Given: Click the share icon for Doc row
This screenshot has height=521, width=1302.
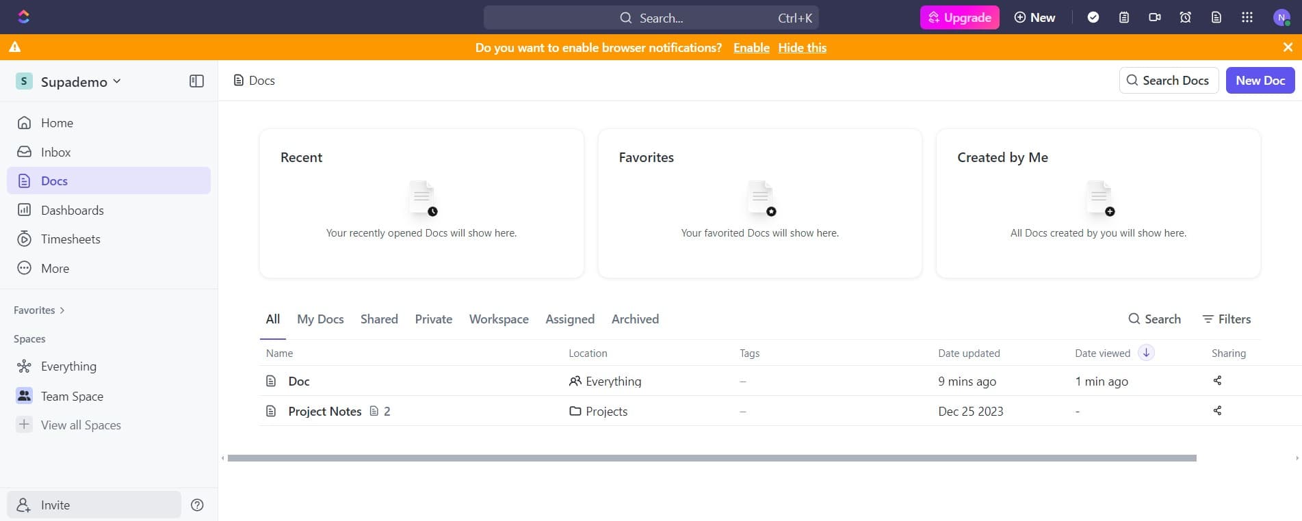Looking at the screenshot, I should pyautogui.click(x=1217, y=381).
